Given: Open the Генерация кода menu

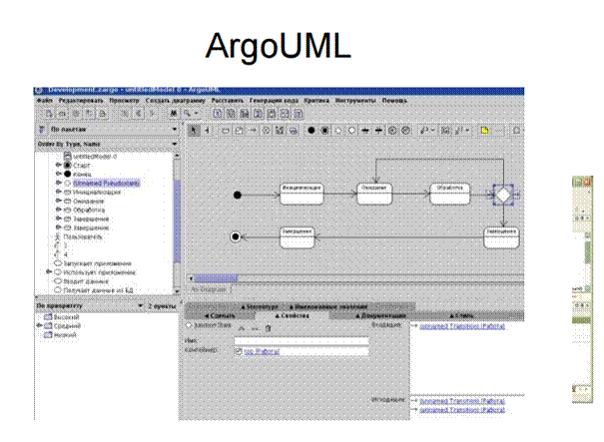Looking at the screenshot, I should coord(274,101).
